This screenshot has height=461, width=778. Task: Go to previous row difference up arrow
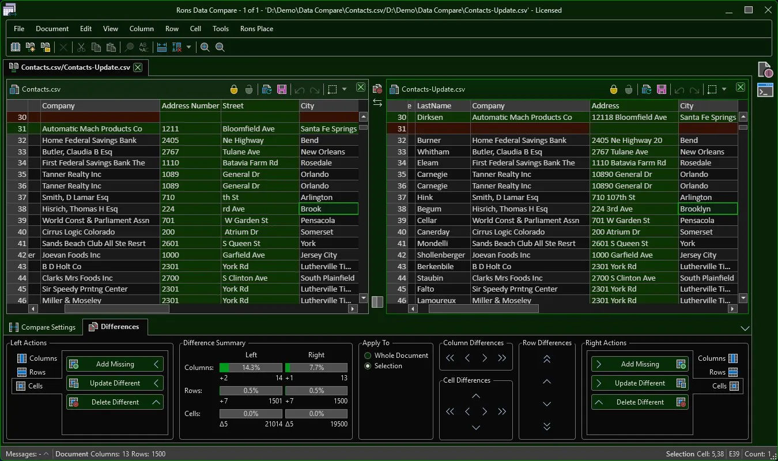pos(547,381)
